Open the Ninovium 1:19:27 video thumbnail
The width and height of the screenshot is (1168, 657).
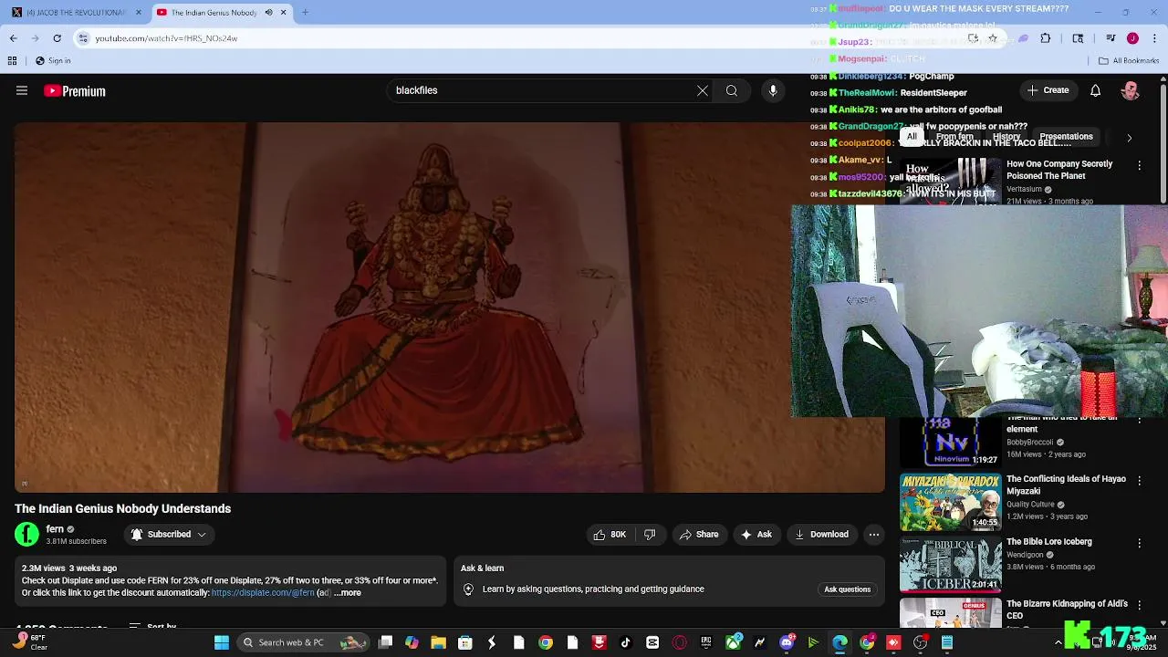pyautogui.click(x=951, y=443)
